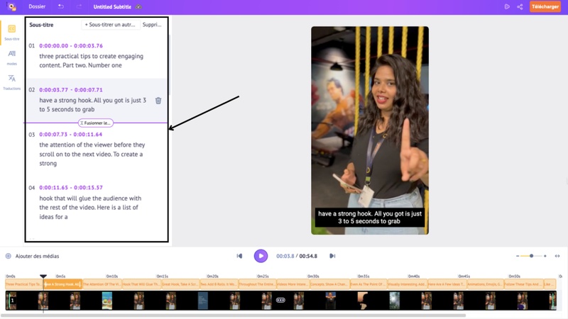Open the text styles sidebar panel
This screenshot has height=319, width=568.
tap(11, 57)
